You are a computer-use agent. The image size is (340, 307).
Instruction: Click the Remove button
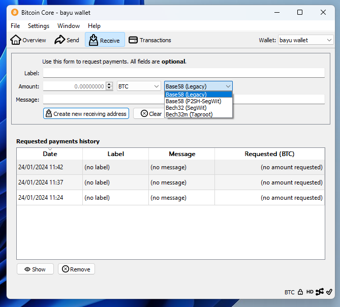[x=76, y=269]
